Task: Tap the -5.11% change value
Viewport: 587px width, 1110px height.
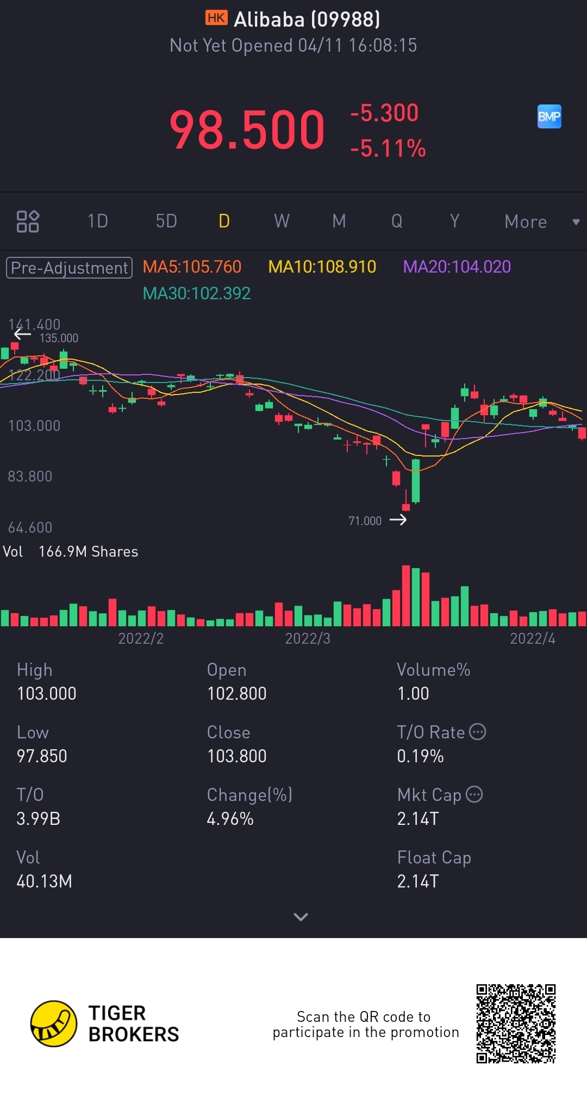Action: click(388, 148)
